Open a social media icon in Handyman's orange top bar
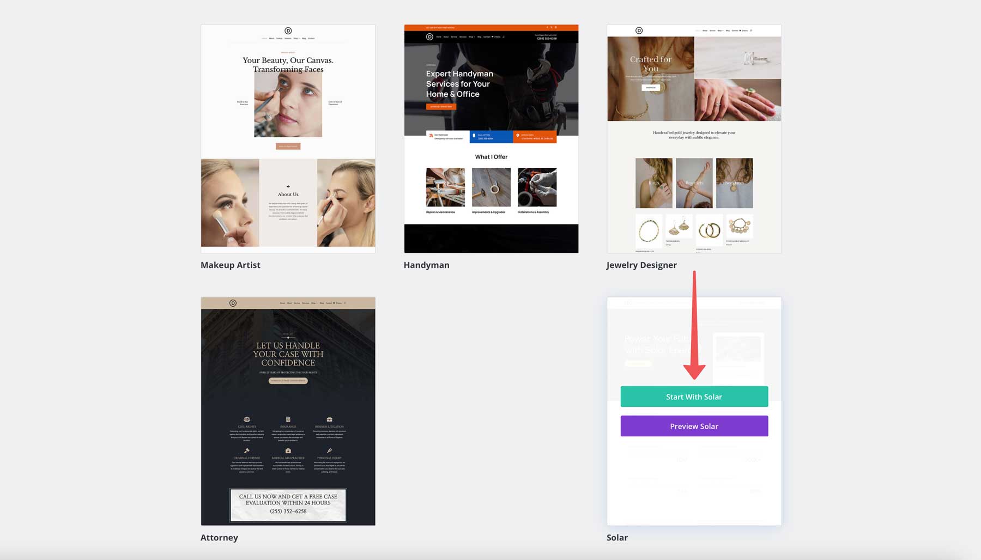 552,27
